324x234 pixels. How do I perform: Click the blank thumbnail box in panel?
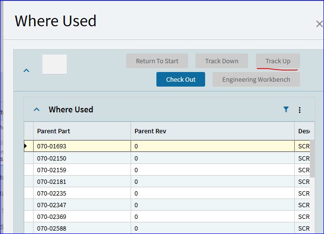click(x=55, y=64)
